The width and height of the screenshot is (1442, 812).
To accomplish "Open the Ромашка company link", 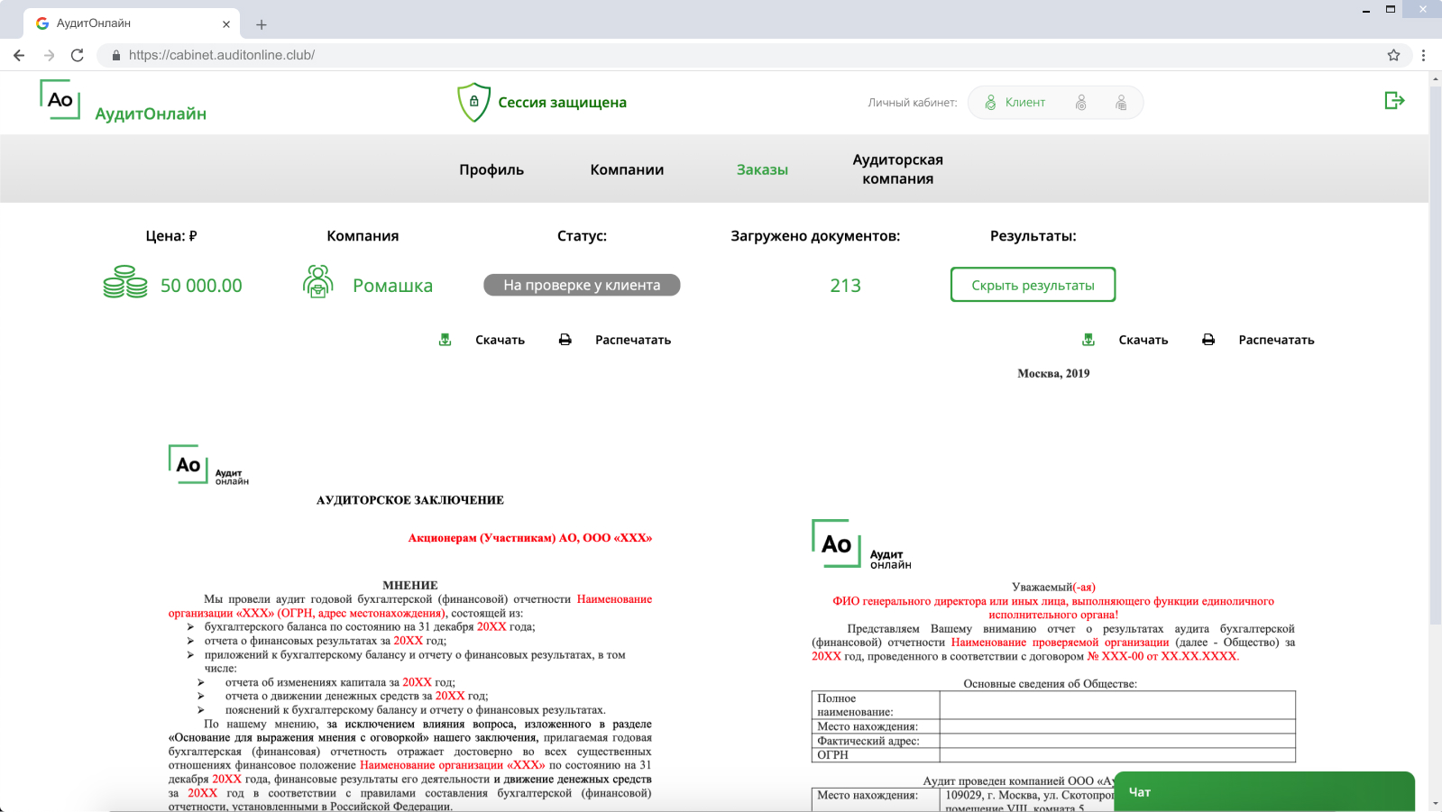I will (x=392, y=286).
